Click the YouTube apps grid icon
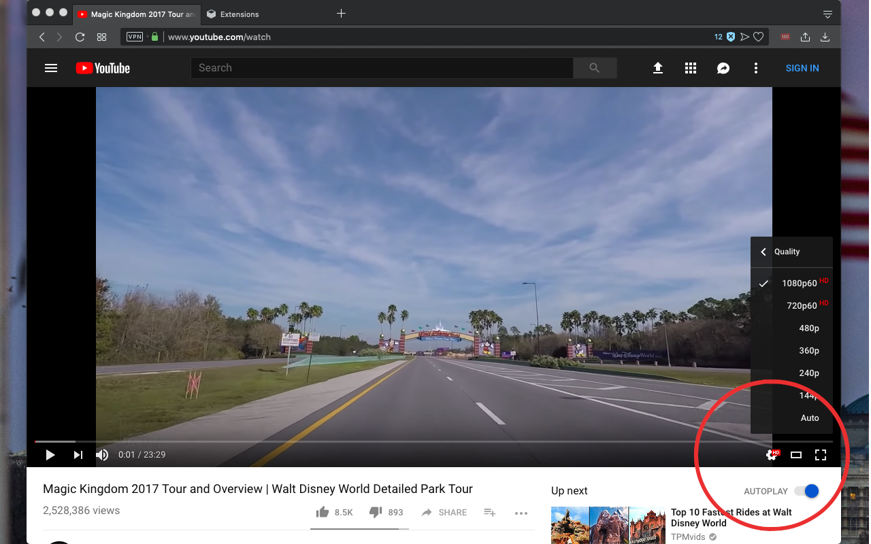 pos(690,68)
